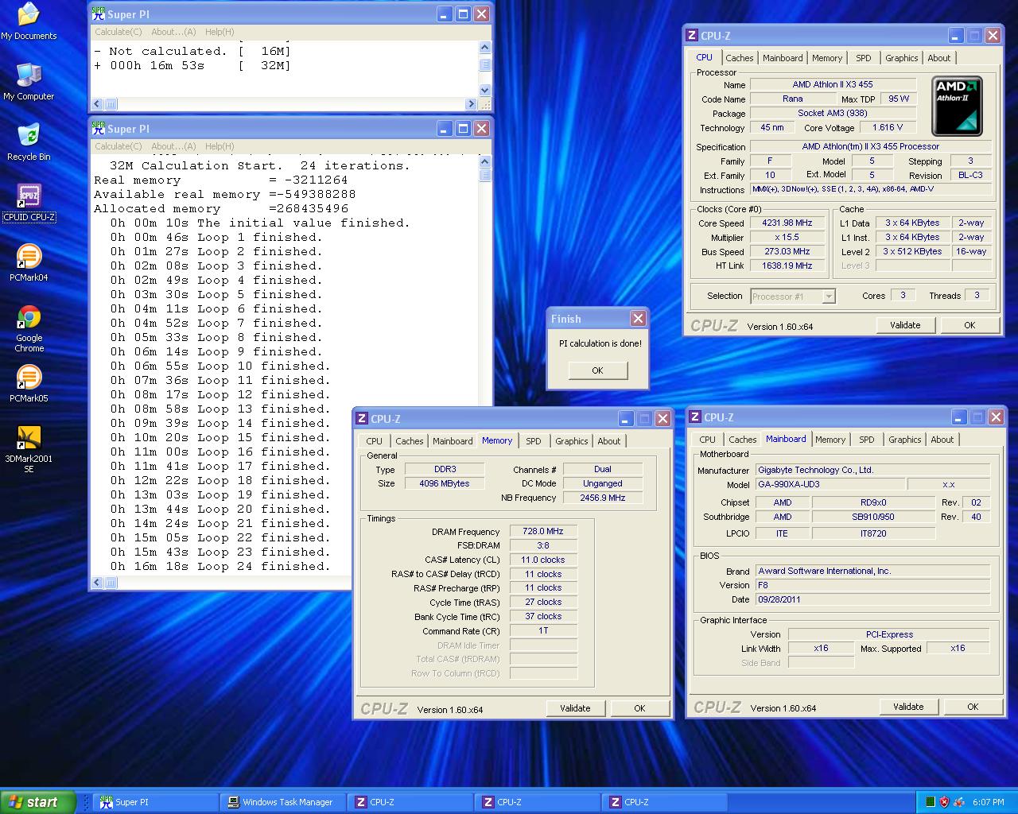This screenshot has height=814, width=1018.
Task: Click Validate in the Mainboard window
Action: pos(908,707)
